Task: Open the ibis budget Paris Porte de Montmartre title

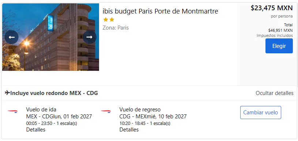Action: [161, 11]
